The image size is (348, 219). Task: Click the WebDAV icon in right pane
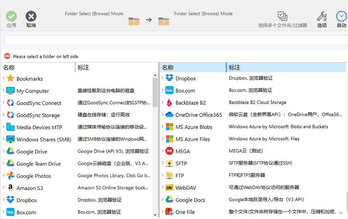[x=169, y=188]
